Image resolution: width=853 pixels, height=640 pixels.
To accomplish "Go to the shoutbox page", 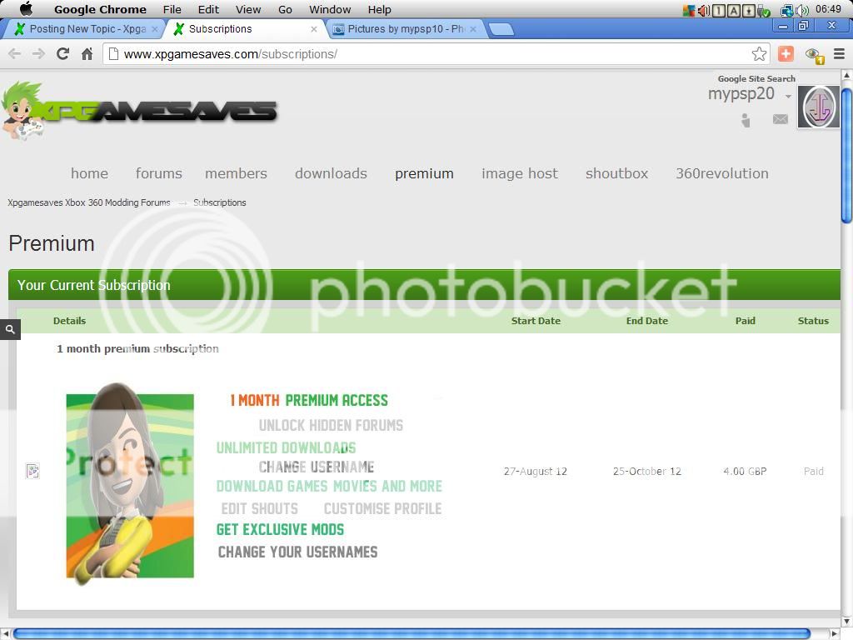I will (x=616, y=173).
